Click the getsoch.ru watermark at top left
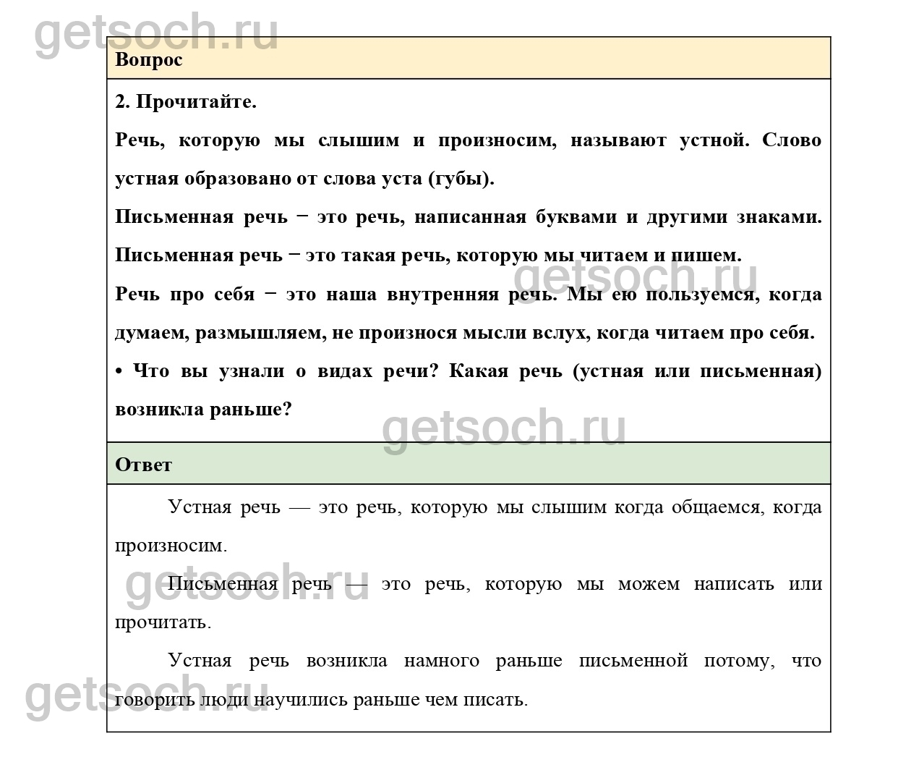Viewport: 898px width, 770px height. point(156,31)
